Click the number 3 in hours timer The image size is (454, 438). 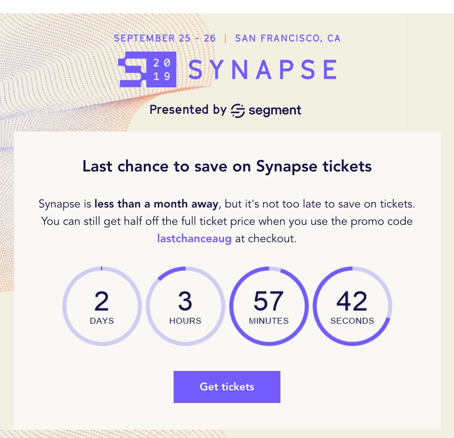pos(185,301)
